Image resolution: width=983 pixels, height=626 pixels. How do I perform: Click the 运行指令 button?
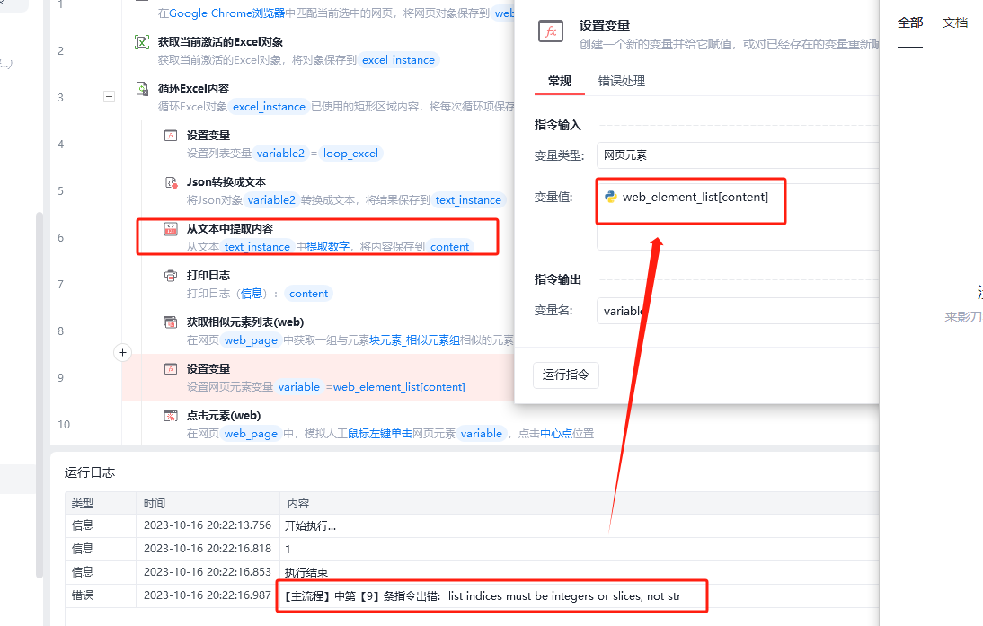coord(565,375)
